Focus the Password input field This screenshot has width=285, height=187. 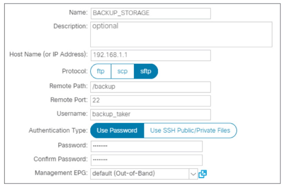(147, 146)
